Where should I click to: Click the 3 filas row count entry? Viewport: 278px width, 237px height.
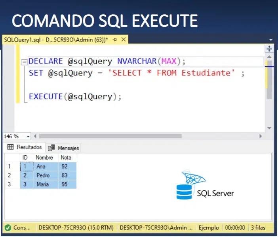click(x=258, y=228)
